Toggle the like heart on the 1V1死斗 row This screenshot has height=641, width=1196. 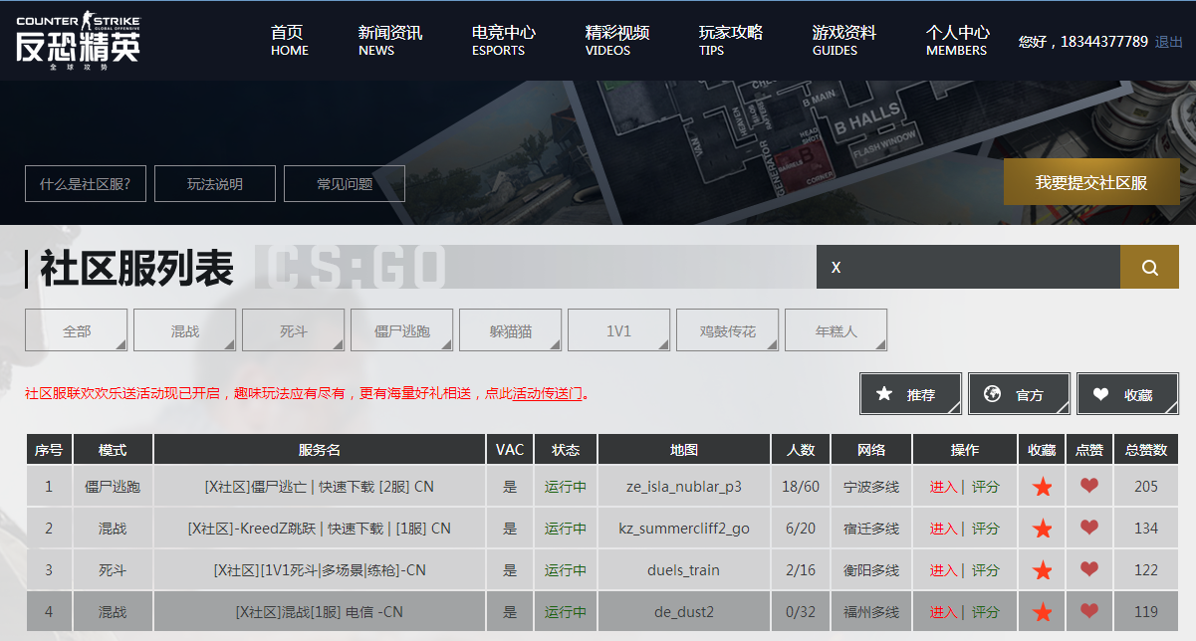pos(1089,570)
